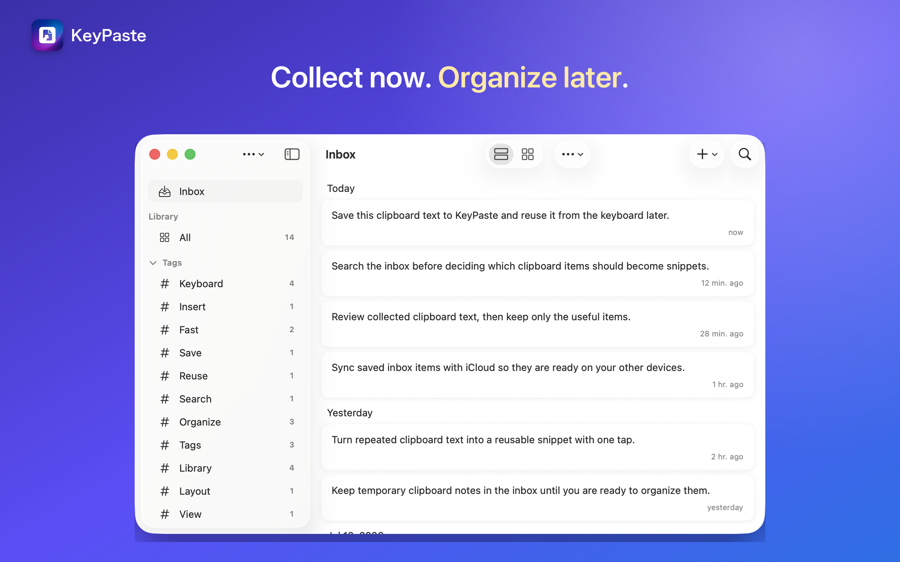Select the Organize tag

click(225, 422)
